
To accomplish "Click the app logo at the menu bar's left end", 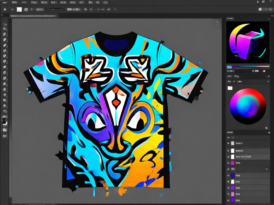I will pos(5,2).
